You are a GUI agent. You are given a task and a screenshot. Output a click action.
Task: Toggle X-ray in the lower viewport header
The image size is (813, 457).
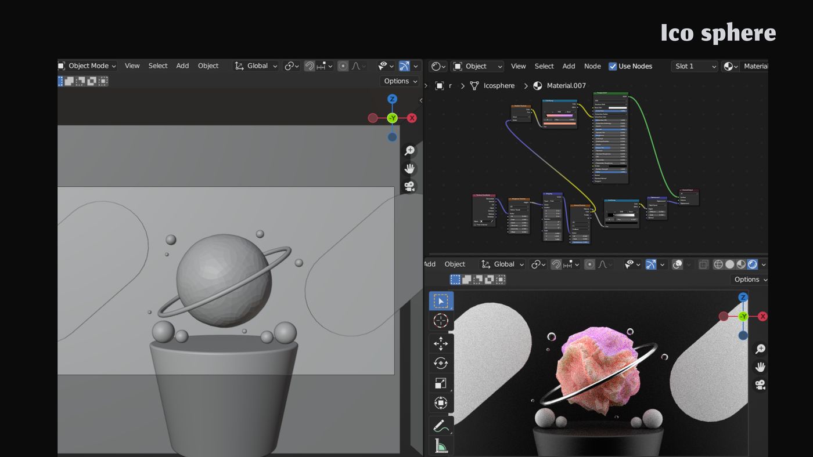[703, 264]
